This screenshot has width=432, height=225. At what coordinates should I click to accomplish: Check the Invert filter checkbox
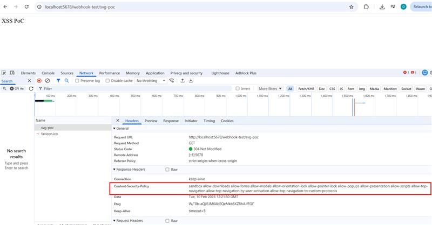coord(238,88)
